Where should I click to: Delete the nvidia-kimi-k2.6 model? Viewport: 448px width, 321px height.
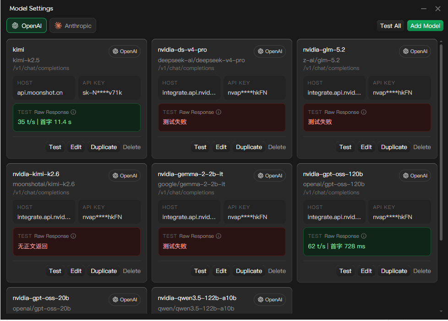[x=132, y=271]
